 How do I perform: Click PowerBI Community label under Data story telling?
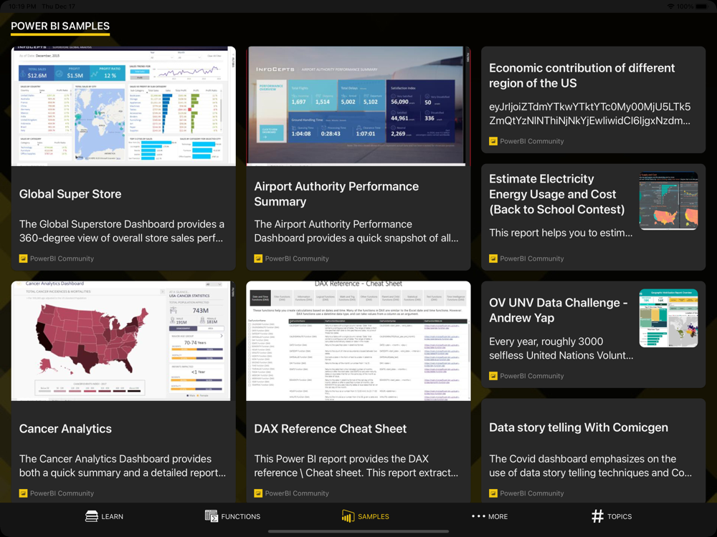tap(532, 493)
